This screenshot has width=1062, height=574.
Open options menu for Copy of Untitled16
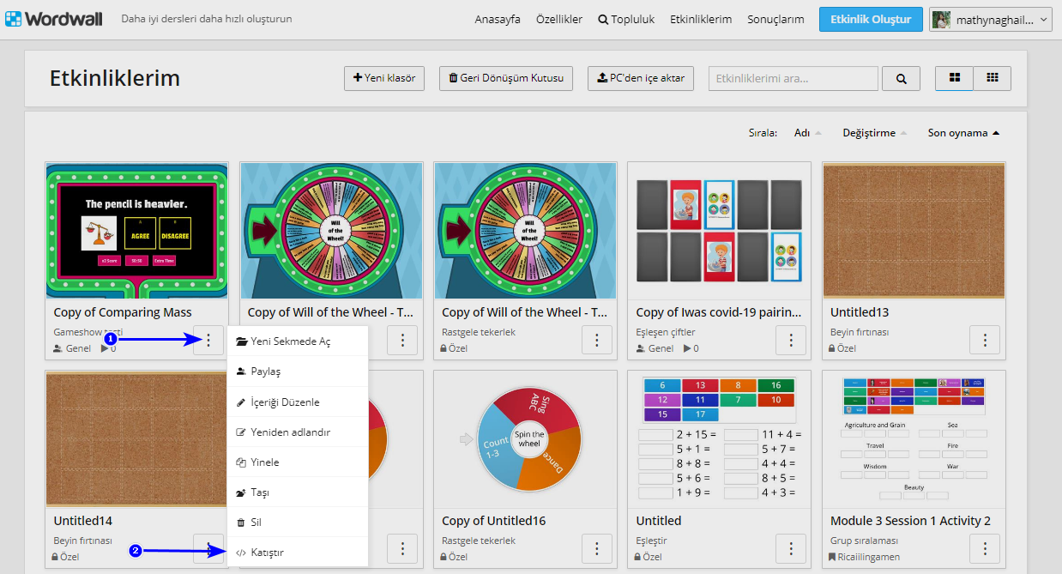tap(597, 548)
